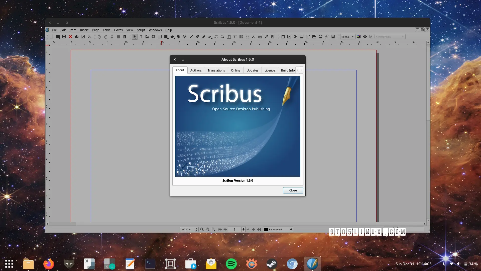Open the Normal image preview quality dropdown

[x=347, y=37]
